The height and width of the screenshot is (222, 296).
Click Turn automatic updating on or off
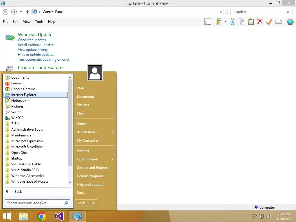(x=44, y=60)
